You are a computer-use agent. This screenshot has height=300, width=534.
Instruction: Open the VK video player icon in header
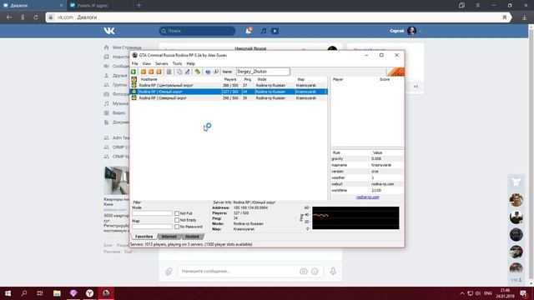click(x=275, y=31)
